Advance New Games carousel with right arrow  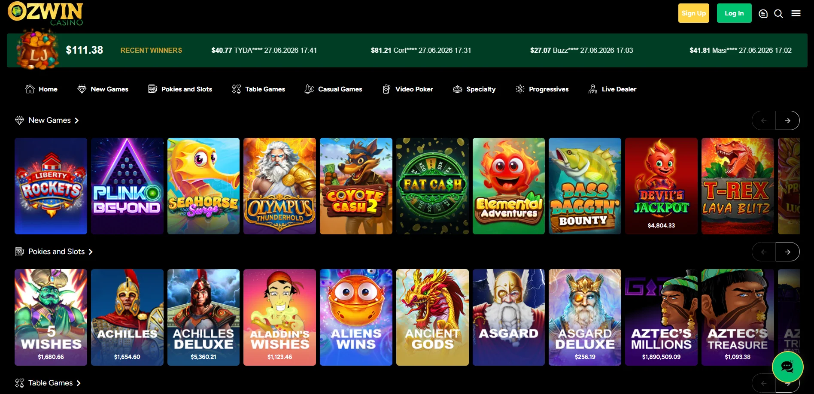coord(787,121)
